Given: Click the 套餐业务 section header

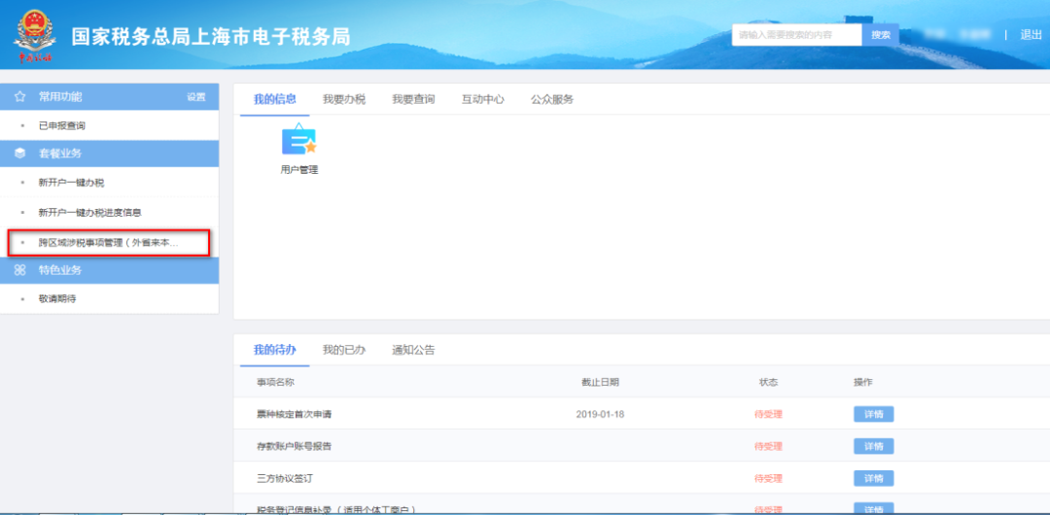Looking at the screenshot, I should click(109, 154).
